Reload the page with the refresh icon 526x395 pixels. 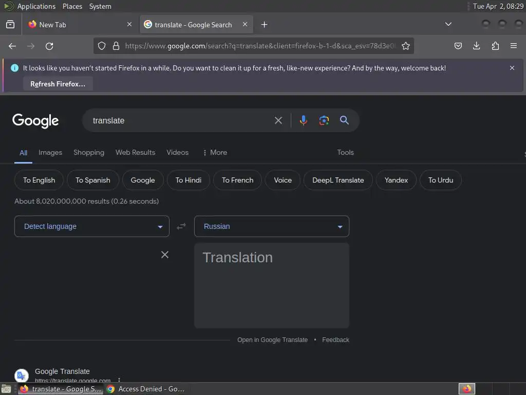click(x=49, y=46)
